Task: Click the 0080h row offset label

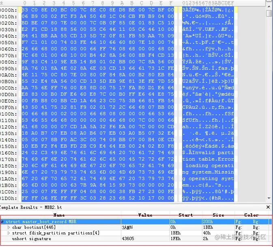Action: [9, 62]
